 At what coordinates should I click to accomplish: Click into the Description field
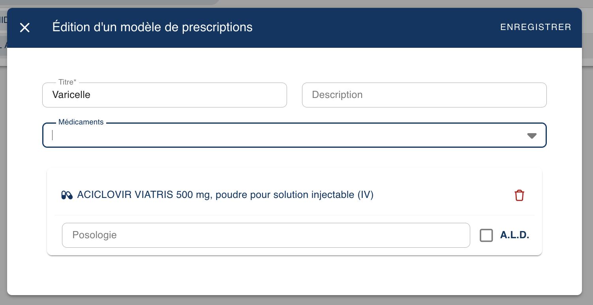pyautogui.click(x=424, y=95)
